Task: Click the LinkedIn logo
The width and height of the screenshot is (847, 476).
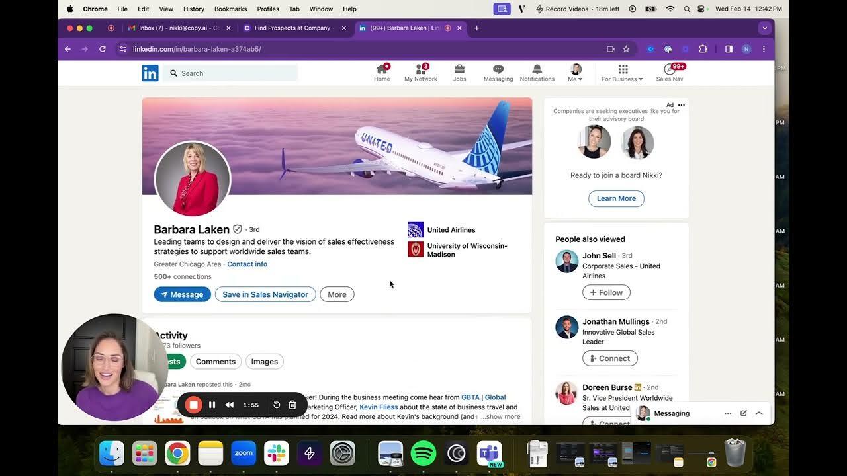Action: 150,73
